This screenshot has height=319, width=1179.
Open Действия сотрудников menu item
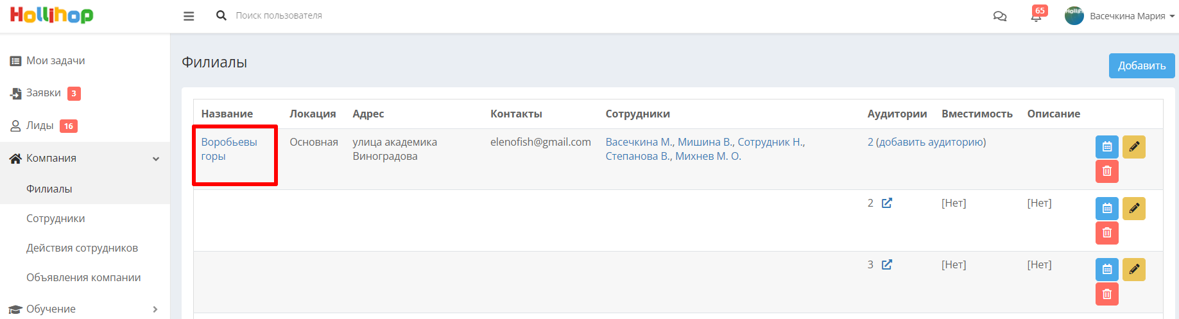click(82, 248)
